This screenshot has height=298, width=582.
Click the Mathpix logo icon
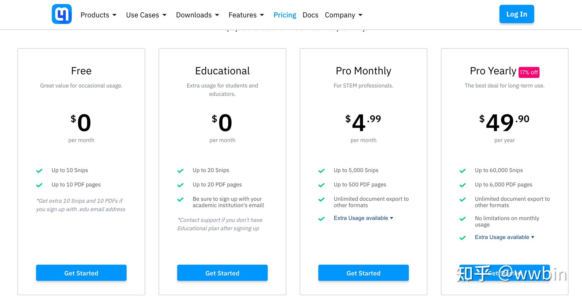pos(62,14)
